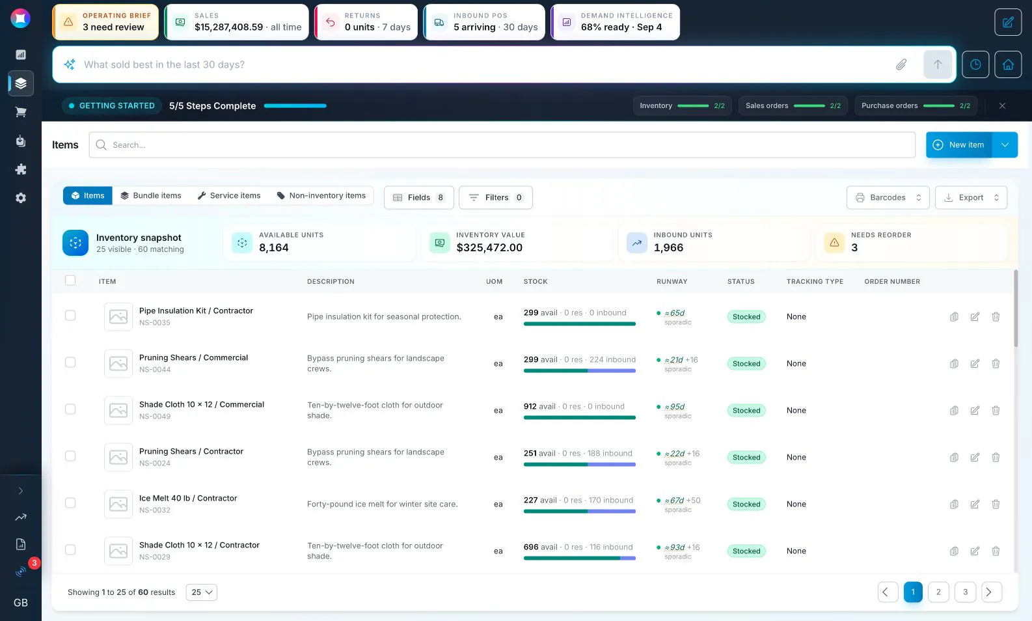Tick the Shade Cloth 10 × 12 / Contractor checkbox

tap(70, 550)
